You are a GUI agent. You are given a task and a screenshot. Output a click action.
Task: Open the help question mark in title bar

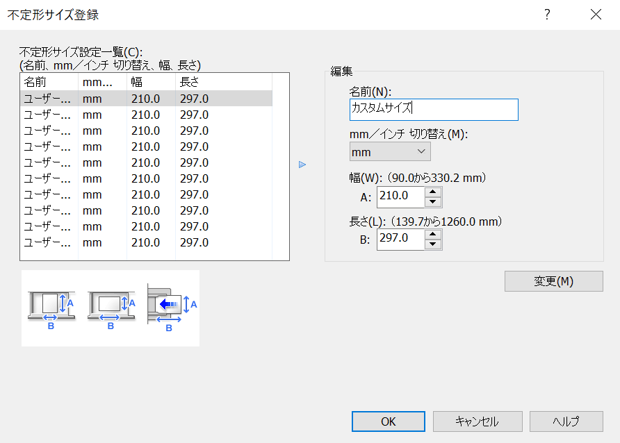(548, 15)
